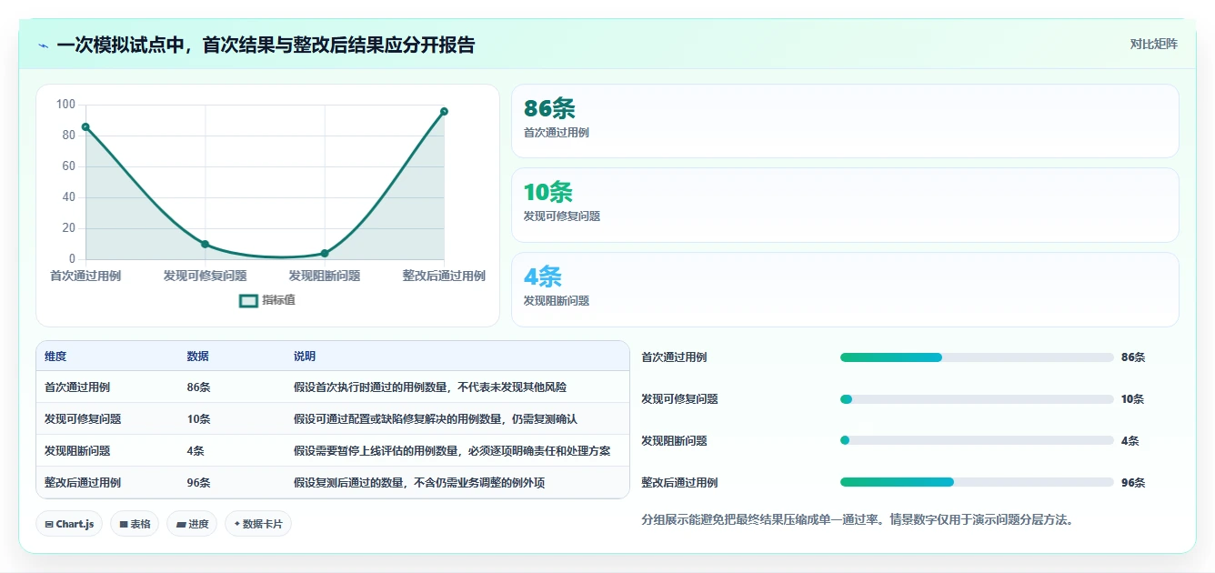This screenshot has height=573, width=1215.
Task: Click the 发现阻断问题 progress bar
Action: click(x=977, y=440)
